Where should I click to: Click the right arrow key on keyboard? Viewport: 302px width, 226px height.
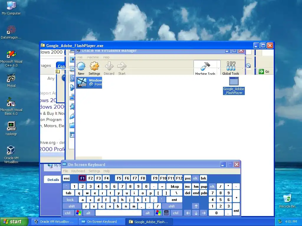(x=204, y=213)
